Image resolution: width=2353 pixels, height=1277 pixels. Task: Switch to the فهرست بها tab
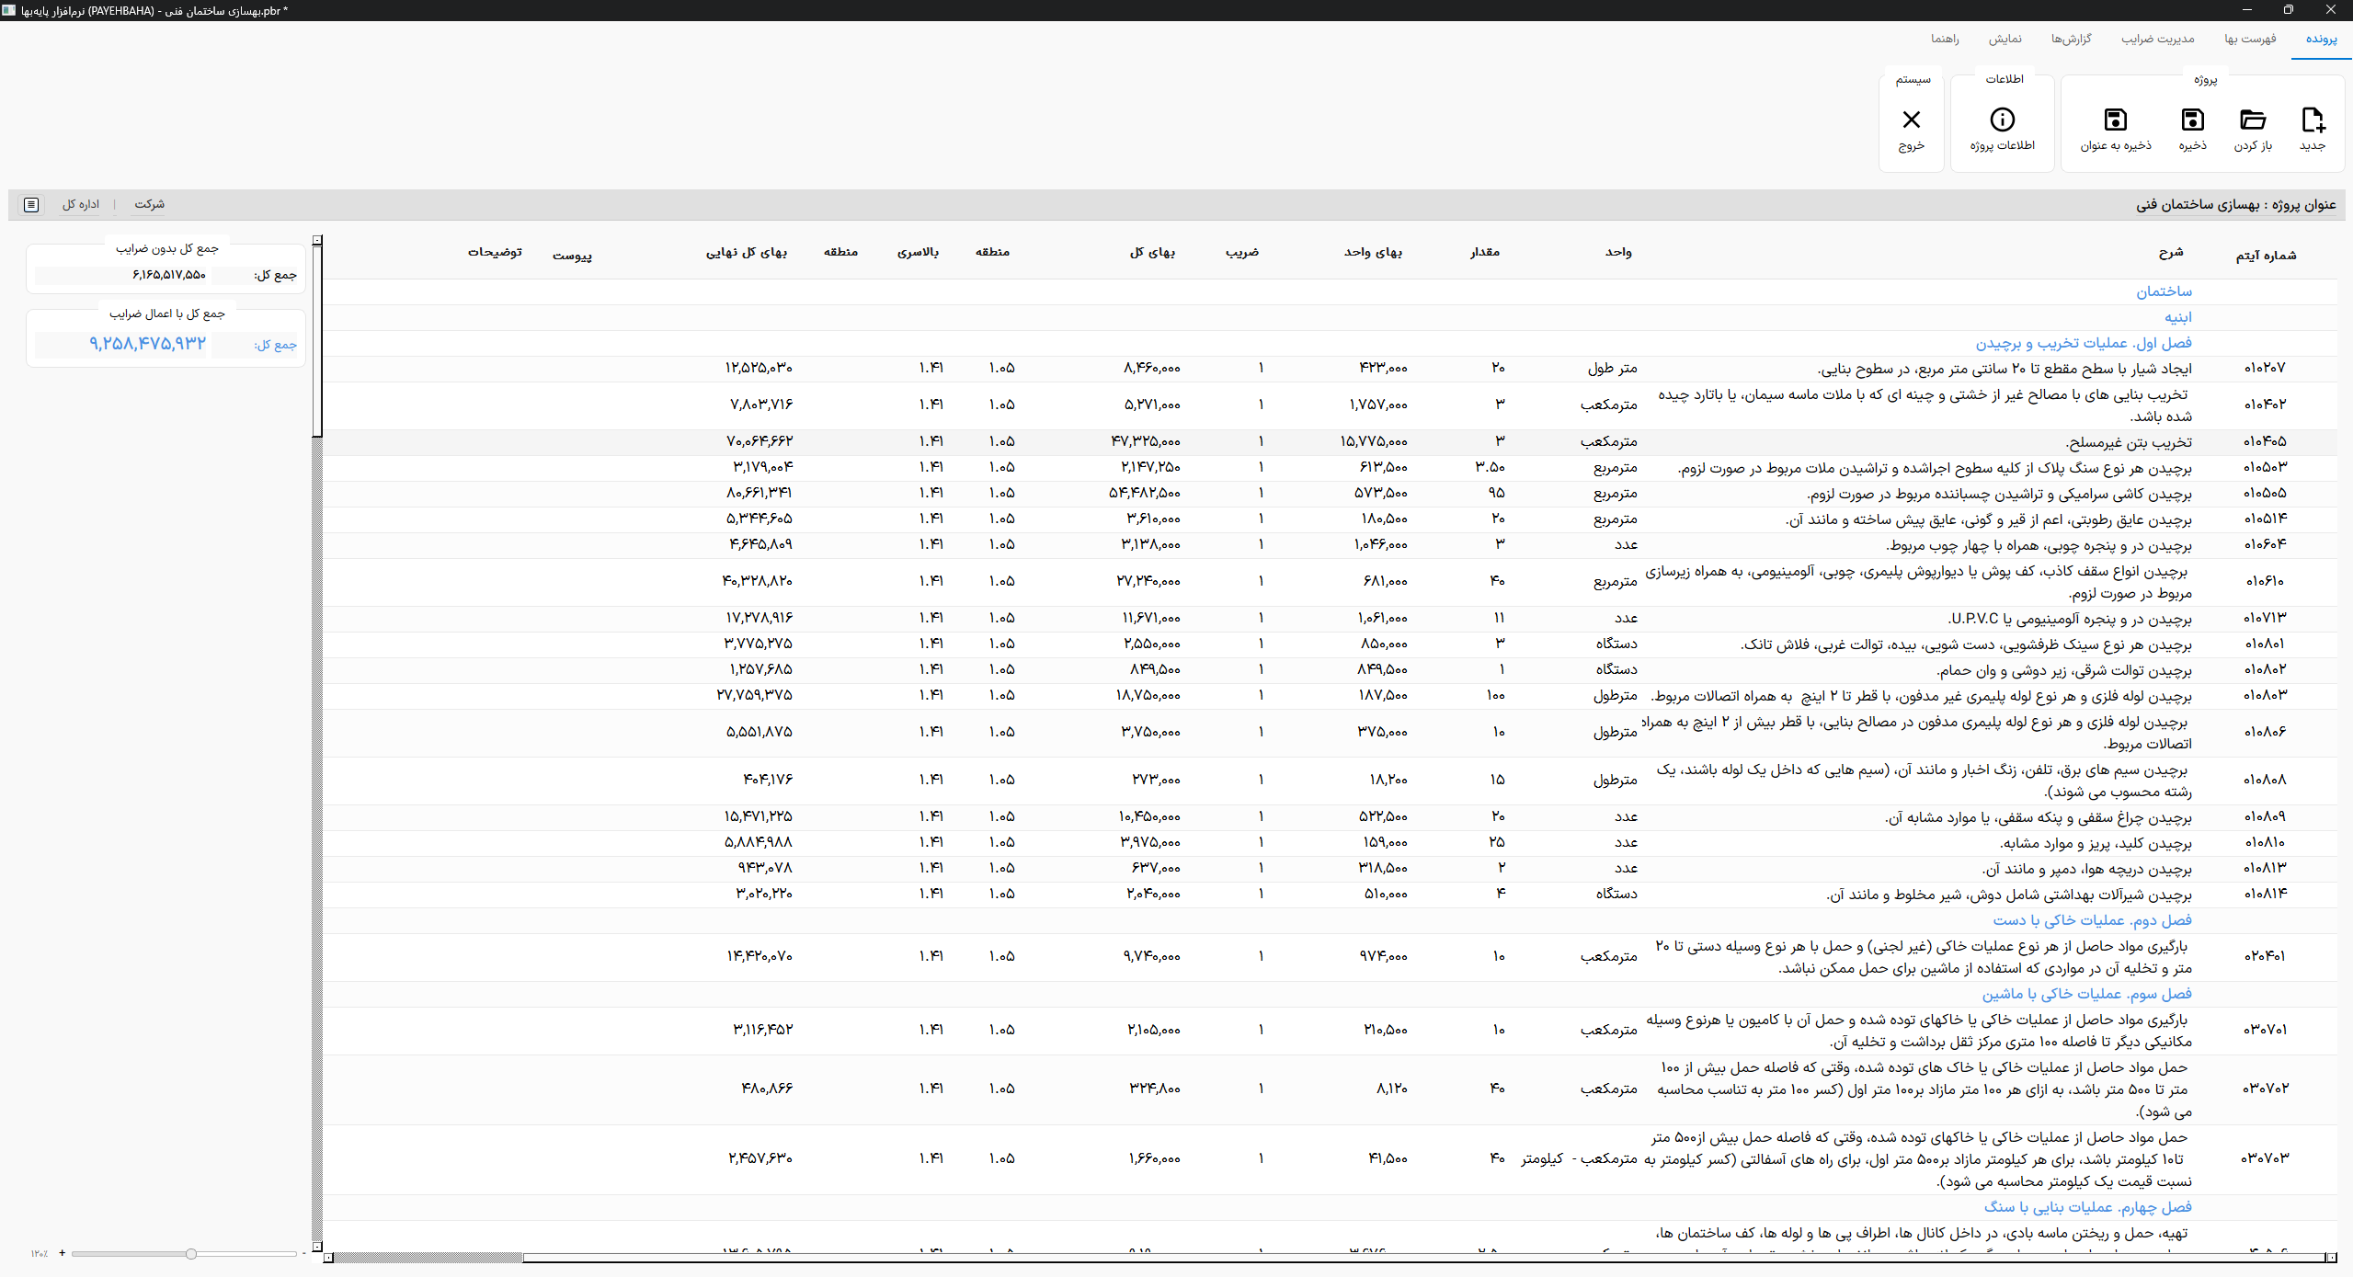pos(2250,39)
